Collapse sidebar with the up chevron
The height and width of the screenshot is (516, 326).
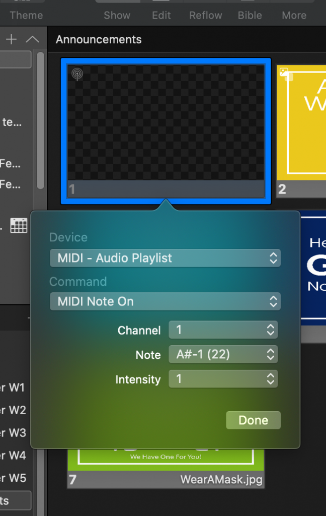[x=33, y=39]
